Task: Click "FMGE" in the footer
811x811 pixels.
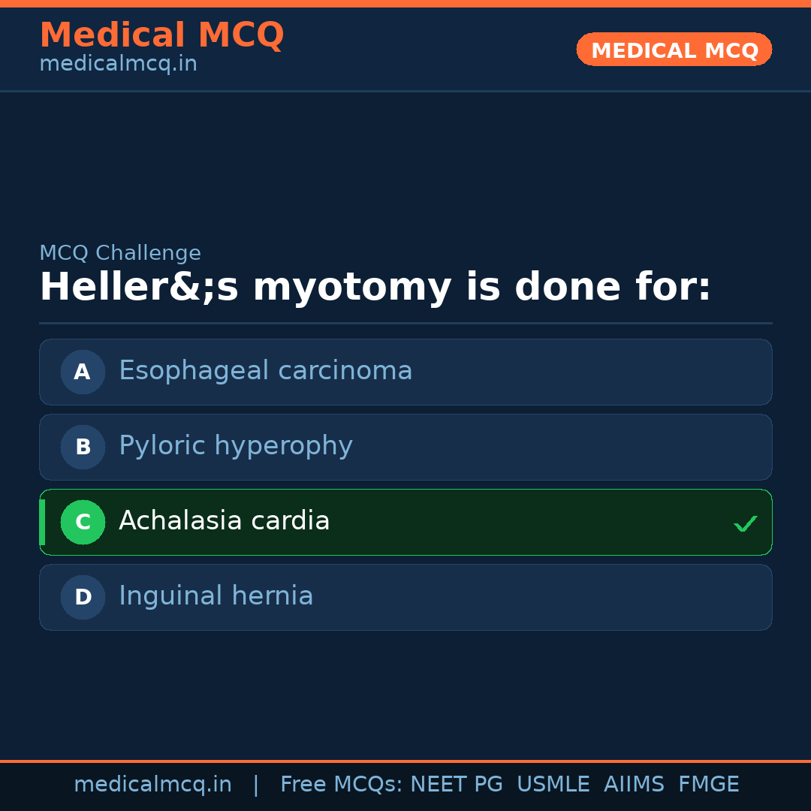Action: (x=708, y=785)
